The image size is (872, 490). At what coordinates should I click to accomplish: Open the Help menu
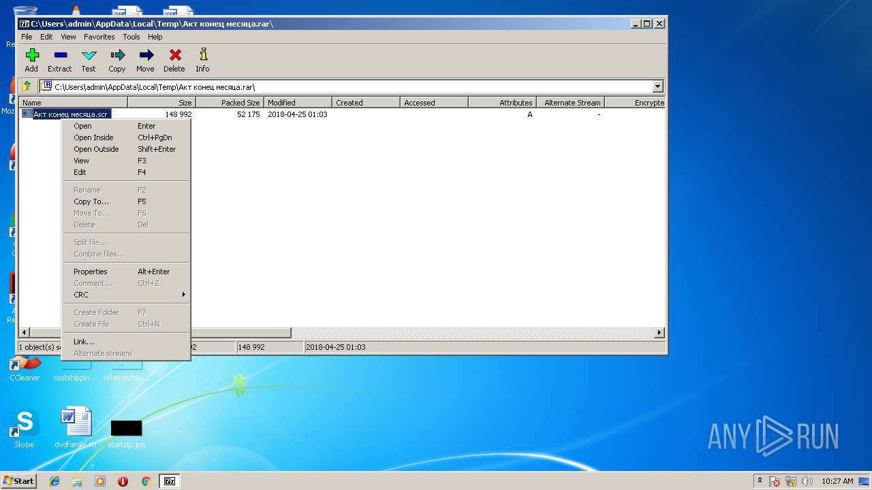tap(155, 37)
